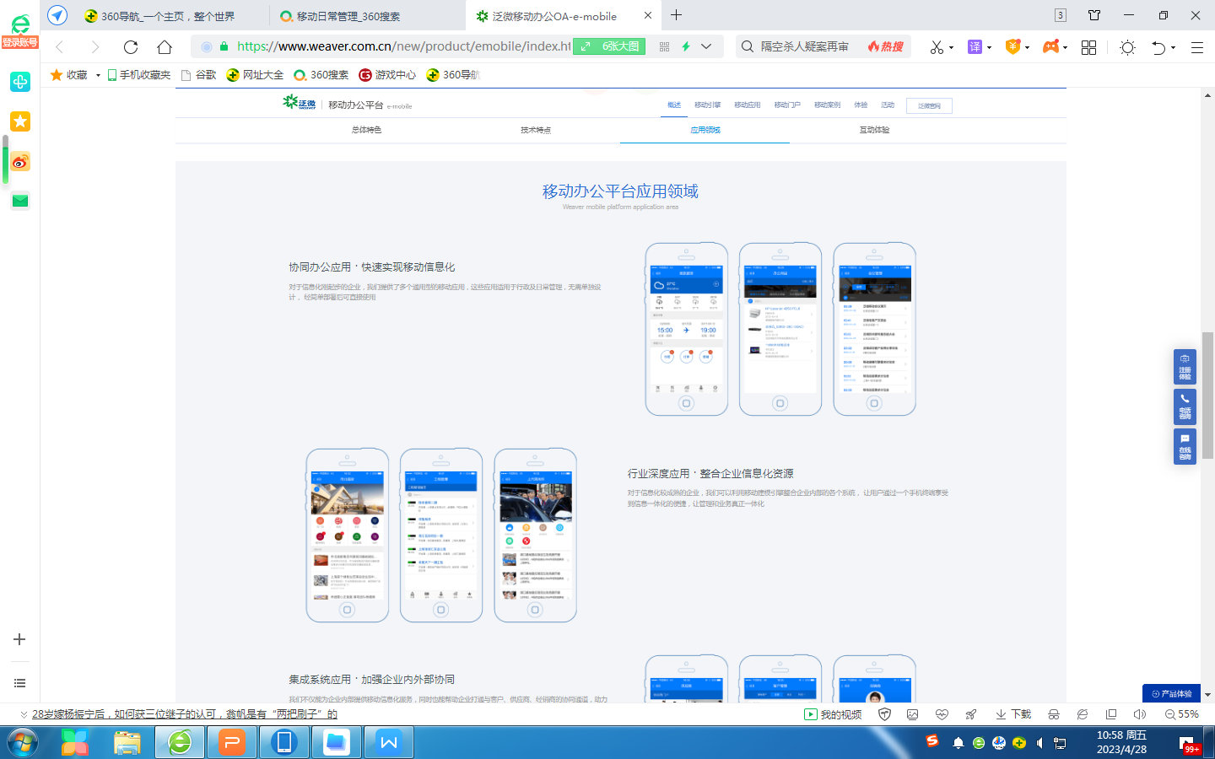Expand the 收藏 favorites dropdown arrow
Image resolution: width=1215 pixels, height=759 pixels.
[98, 75]
